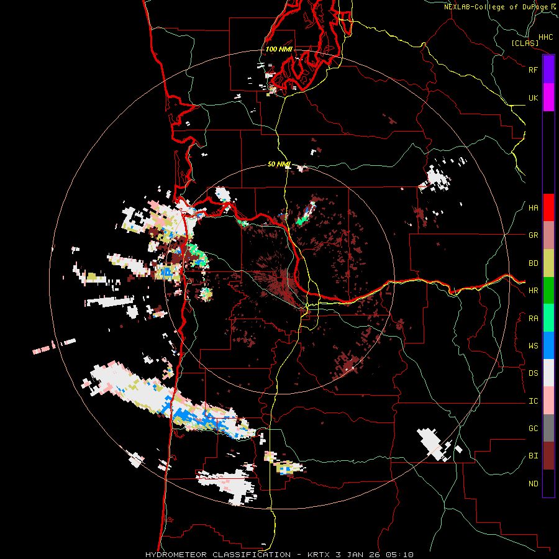Select the RA legend label
559x559 pixels.
pos(533,319)
